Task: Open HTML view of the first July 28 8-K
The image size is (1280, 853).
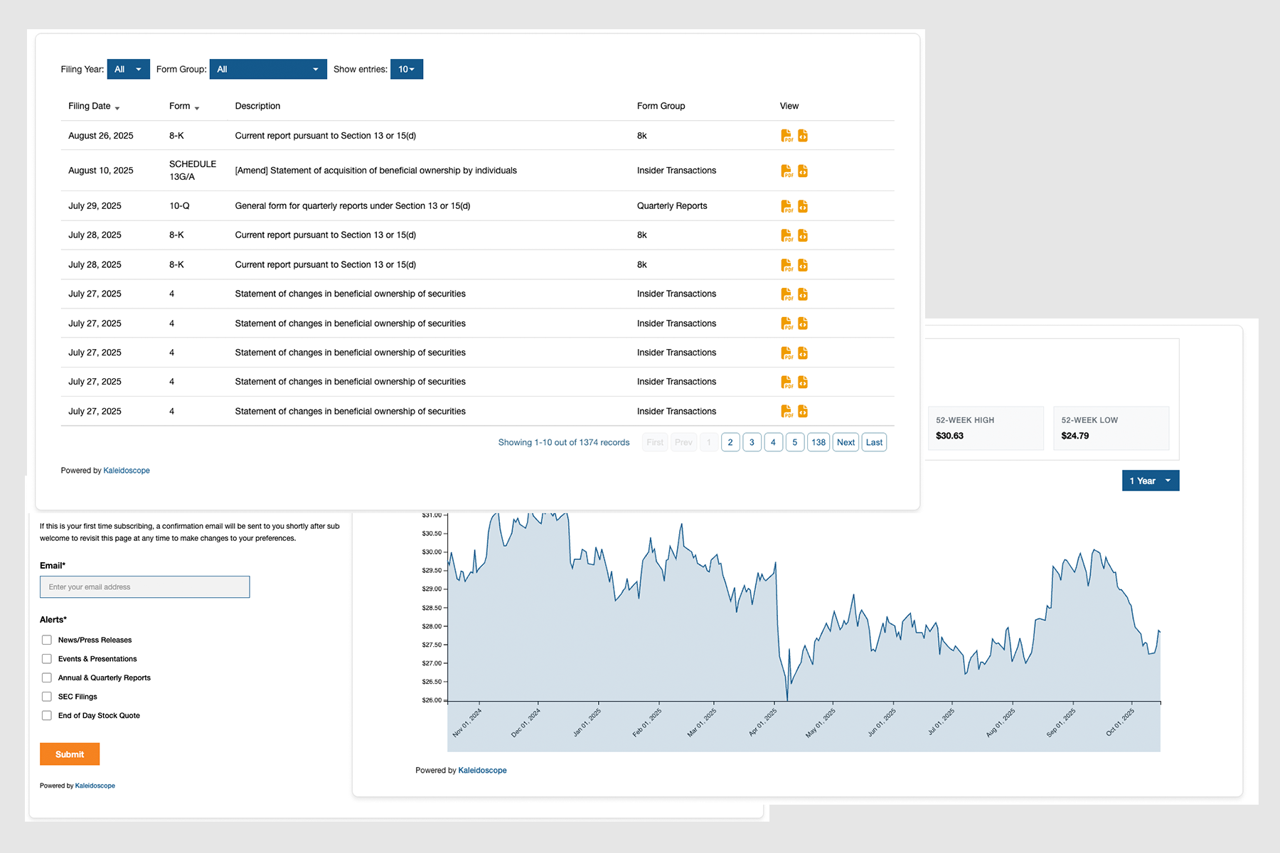Action: (x=803, y=235)
